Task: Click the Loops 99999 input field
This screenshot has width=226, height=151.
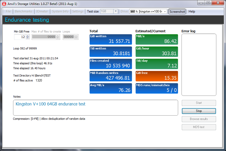Action: click(x=69, y=37)
